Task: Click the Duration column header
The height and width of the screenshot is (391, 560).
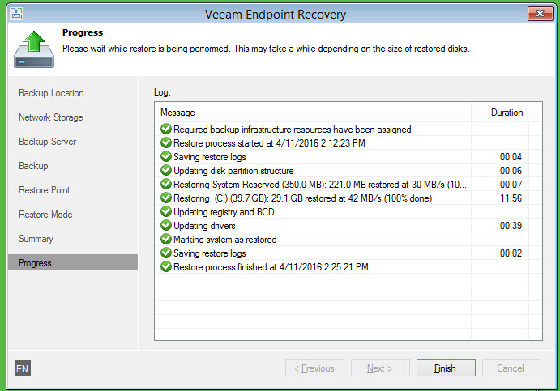Action: click(x=500, y=113)
